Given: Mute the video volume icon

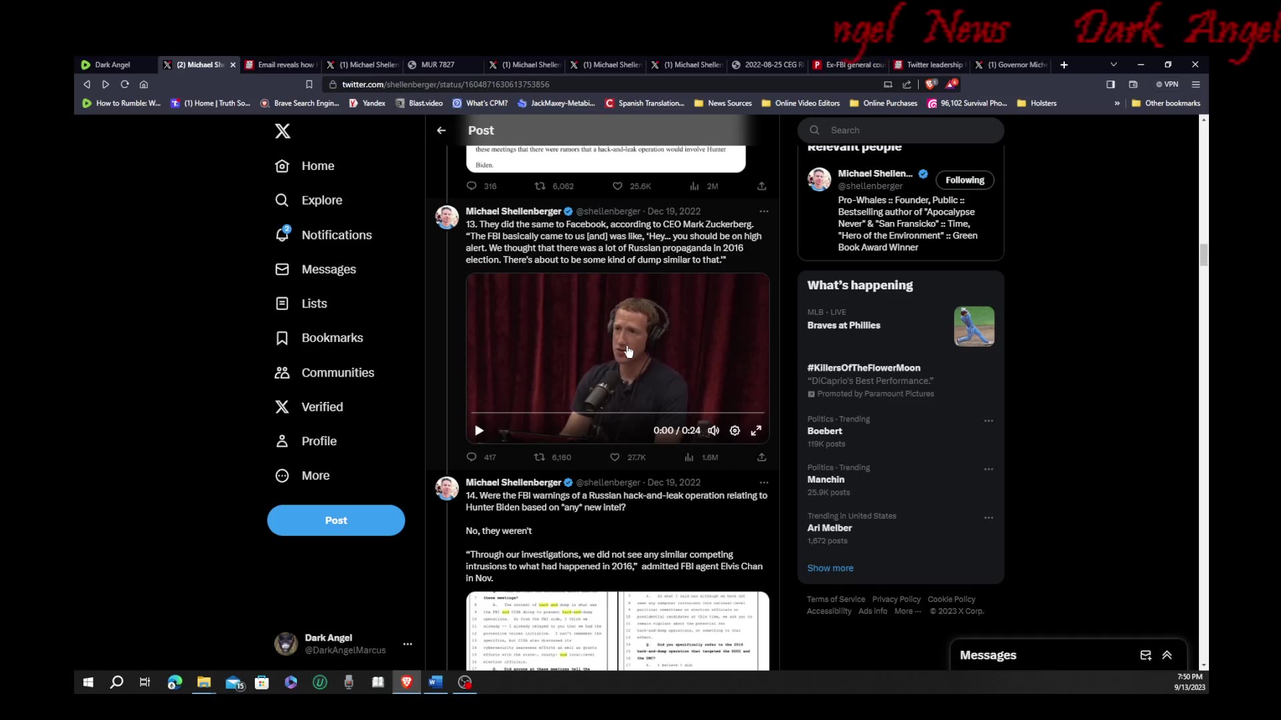Looking at the screenshot, I should (713, 431).
